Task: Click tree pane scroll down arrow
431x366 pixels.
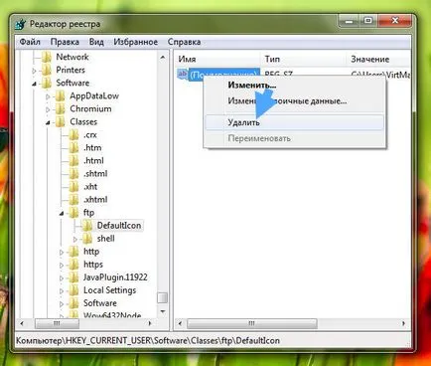Action: tap(163, 311)
